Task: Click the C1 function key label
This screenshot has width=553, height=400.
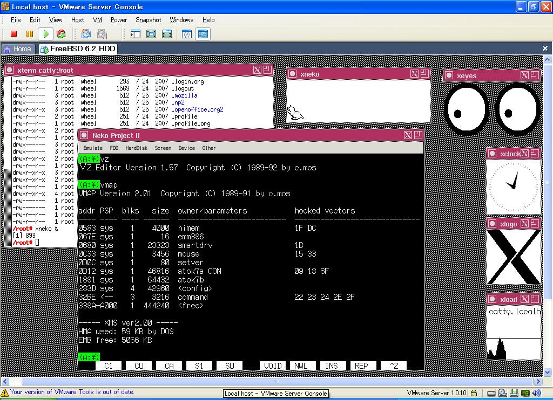Action: click(108, 365)
